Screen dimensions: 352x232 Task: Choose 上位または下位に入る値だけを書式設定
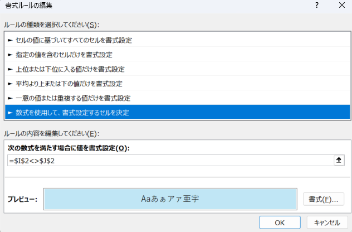(x=70, y=69)
